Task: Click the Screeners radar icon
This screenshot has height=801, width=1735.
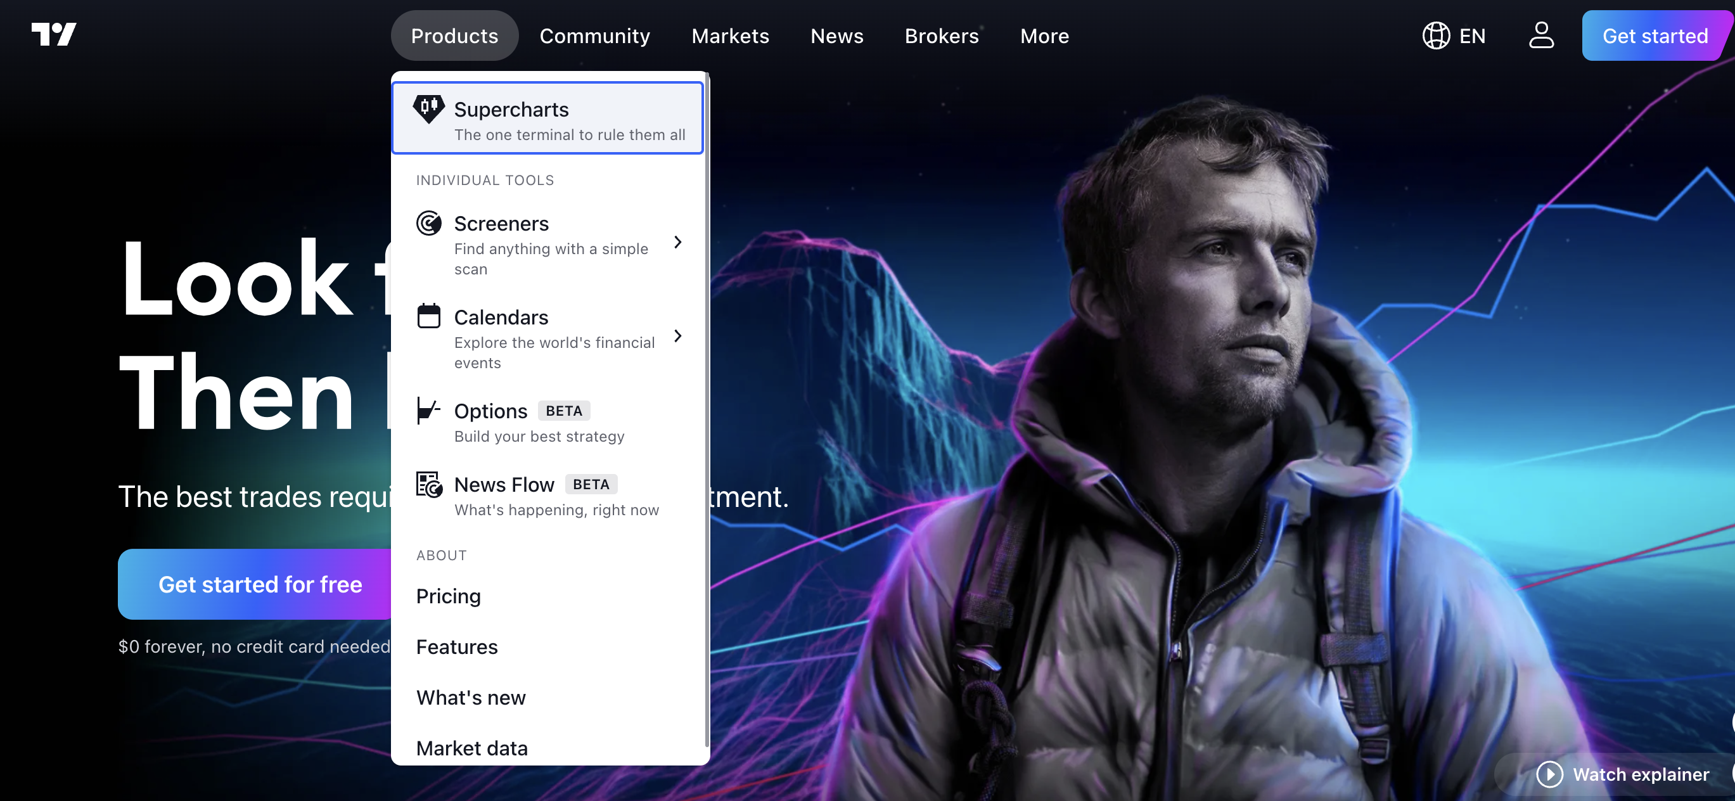Action: click(x=428, y=223)
